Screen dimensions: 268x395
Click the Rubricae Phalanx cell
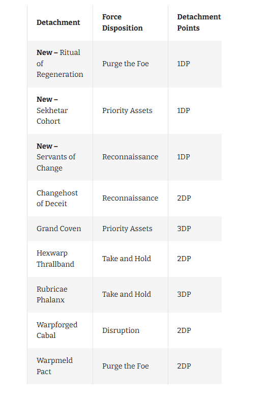point(60,295)
